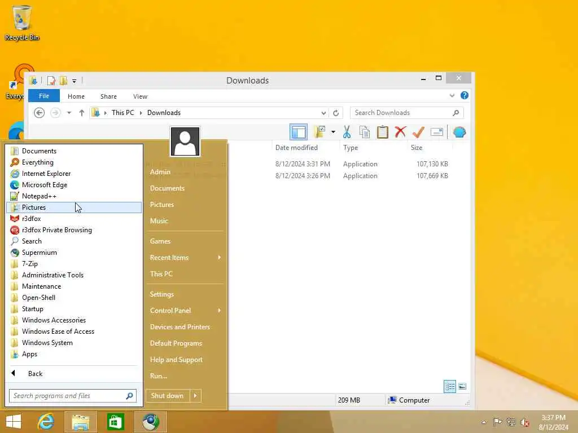This screenshot has height=433, width=578.
Task: Go back in Downloads window
Action: tap(39, 113)
